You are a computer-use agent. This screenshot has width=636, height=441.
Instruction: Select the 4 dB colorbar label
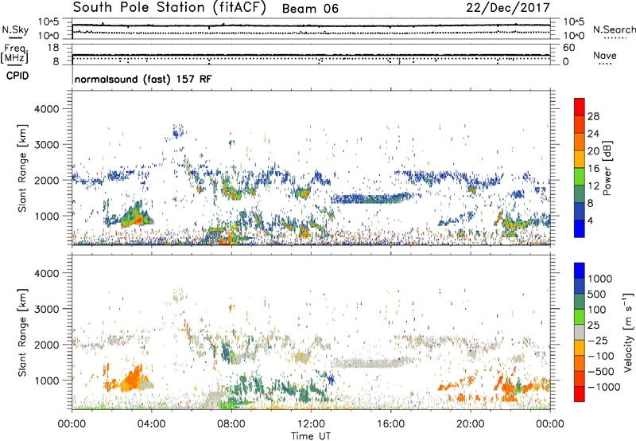[x=591, y=221]
